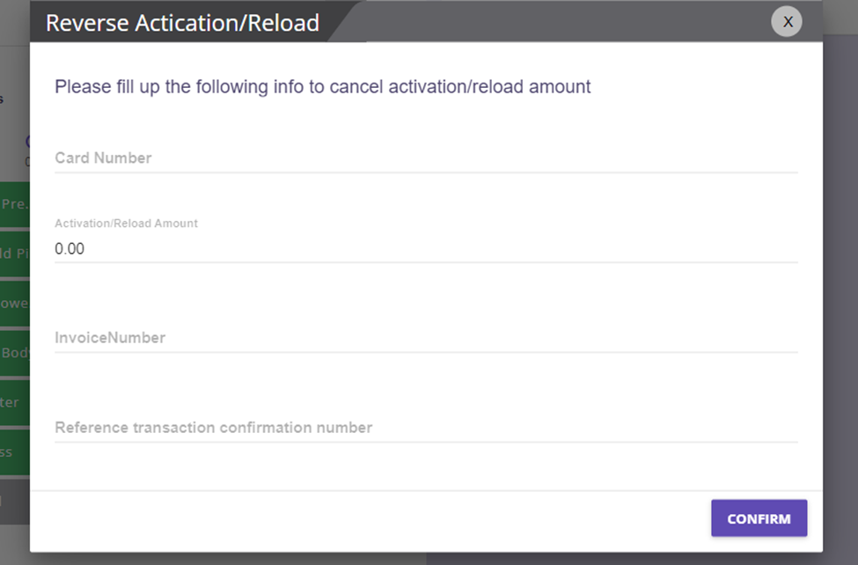Close the Reverse Actication/Reload dialog with X
This screenshot has width=858, height=565.
787,22
